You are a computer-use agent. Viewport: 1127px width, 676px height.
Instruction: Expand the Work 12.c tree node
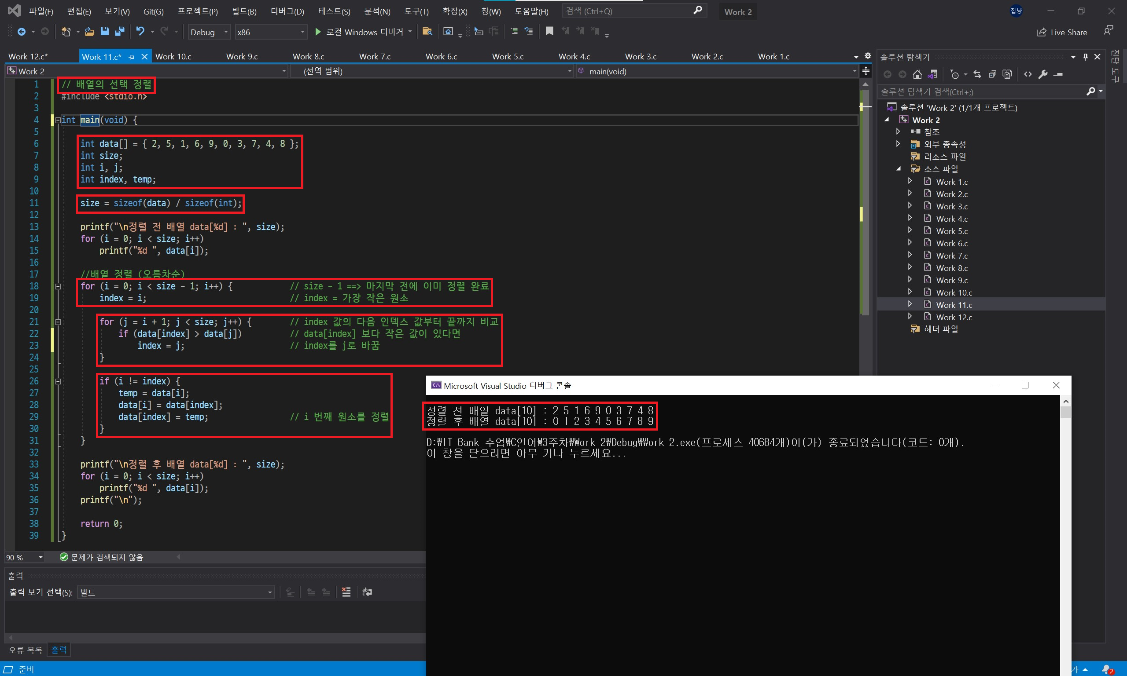pyautogui.click(x=910, y=317)
